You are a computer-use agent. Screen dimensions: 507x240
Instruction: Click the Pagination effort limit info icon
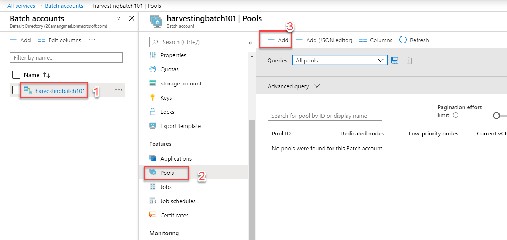click(456, 115)
